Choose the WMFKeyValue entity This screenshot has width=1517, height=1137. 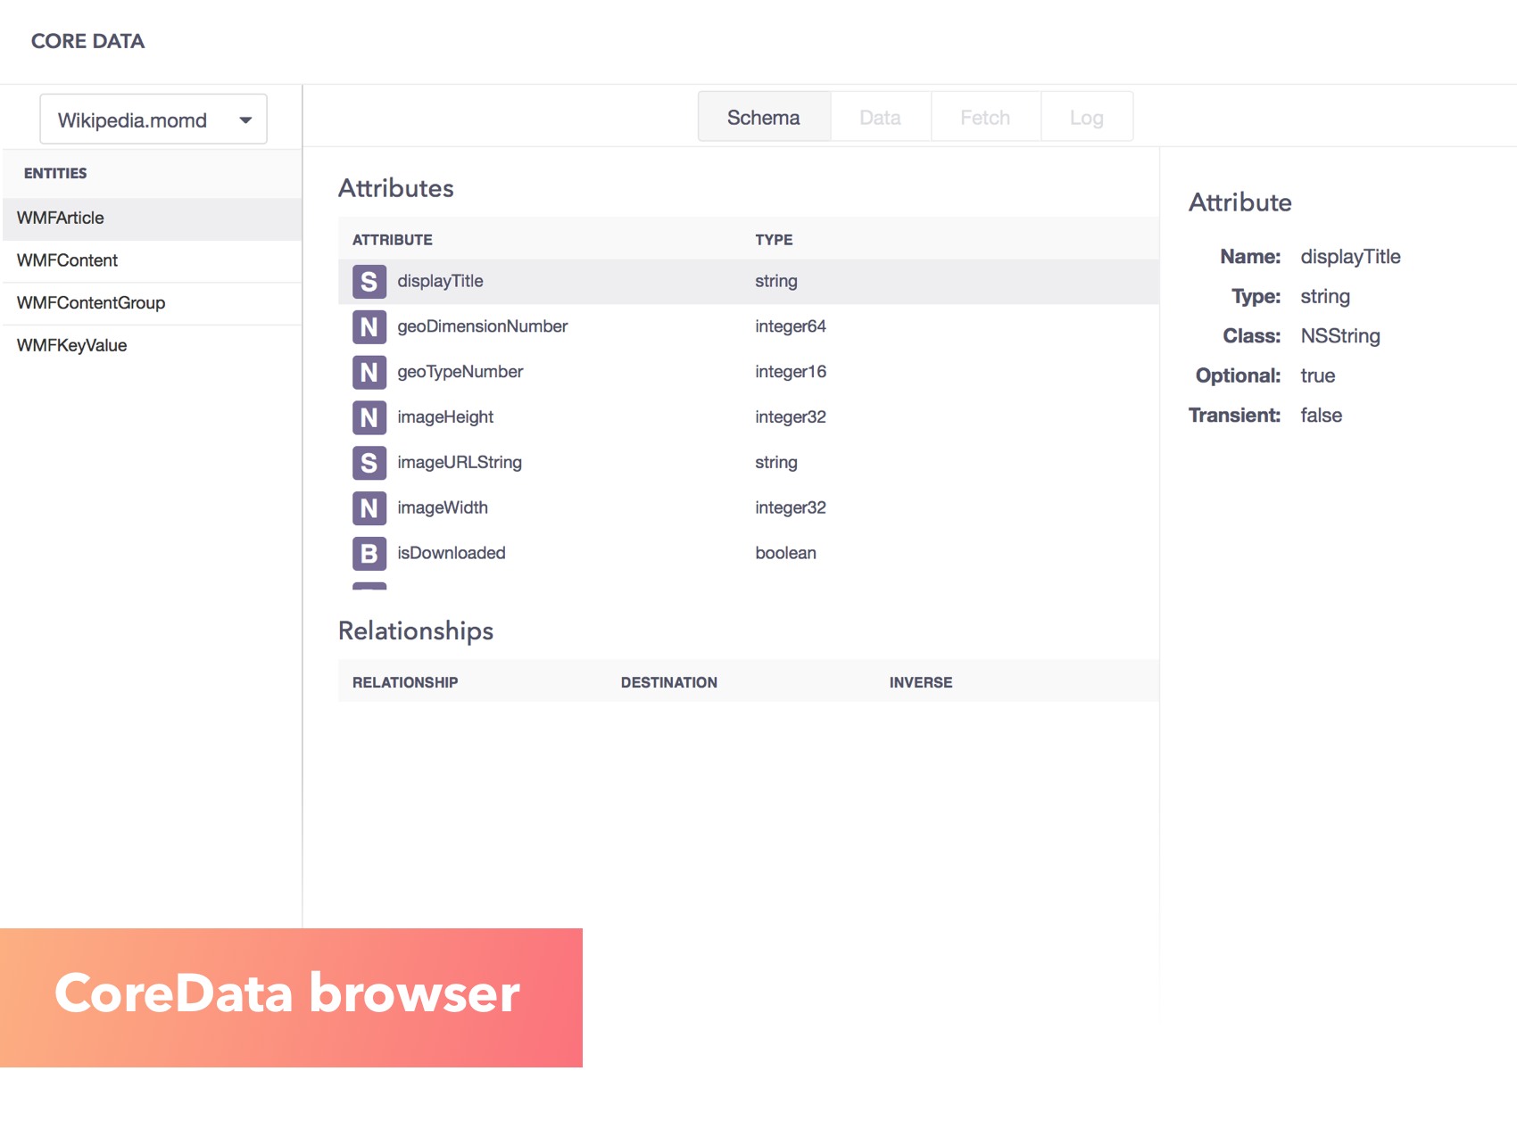(x=72, y=346)
